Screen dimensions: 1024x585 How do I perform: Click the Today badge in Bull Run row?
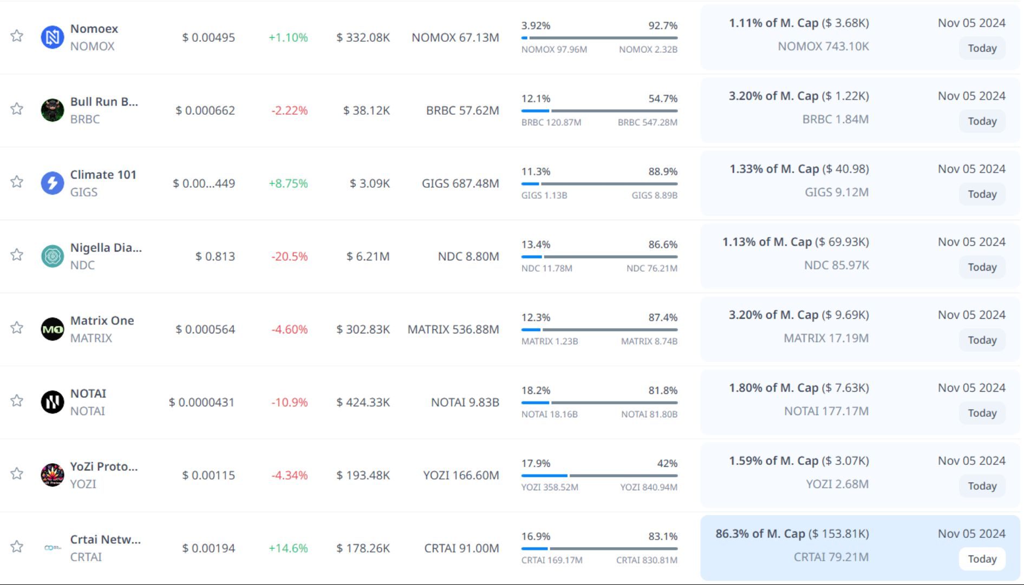point(982,121)
